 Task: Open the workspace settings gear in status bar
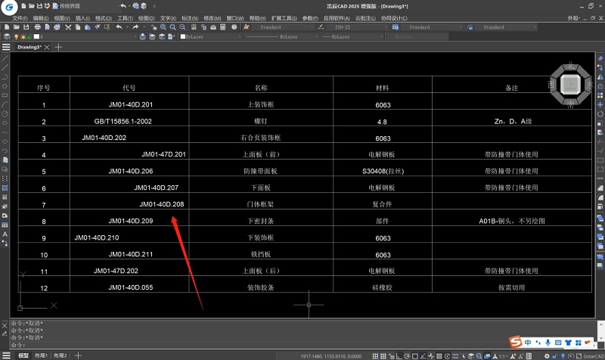tap(547, 356)
